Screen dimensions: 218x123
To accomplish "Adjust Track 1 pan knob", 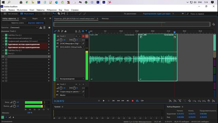I will coord(74,40).
